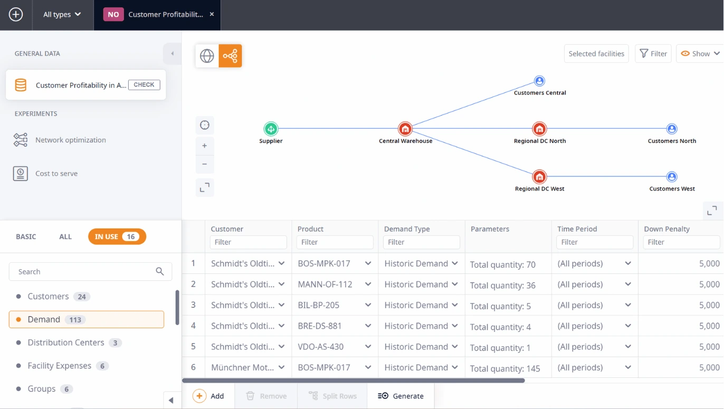Select the Customers North node
The width and height of the screenshot is (724, 409).
pyautogui.click(x=672, y=128)
